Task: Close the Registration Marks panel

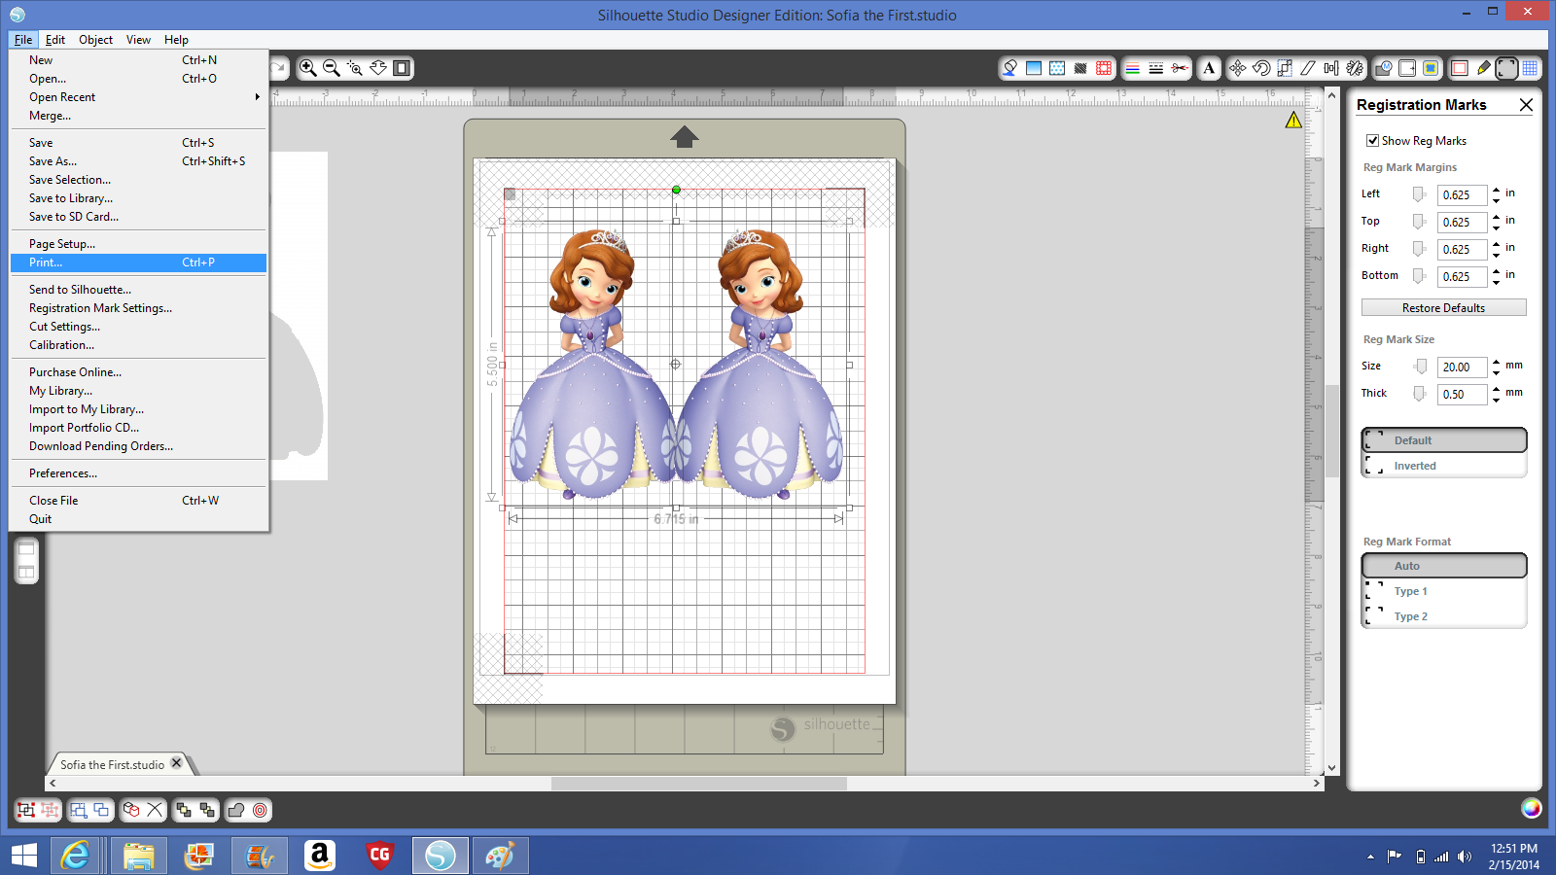Action: 1526,105
